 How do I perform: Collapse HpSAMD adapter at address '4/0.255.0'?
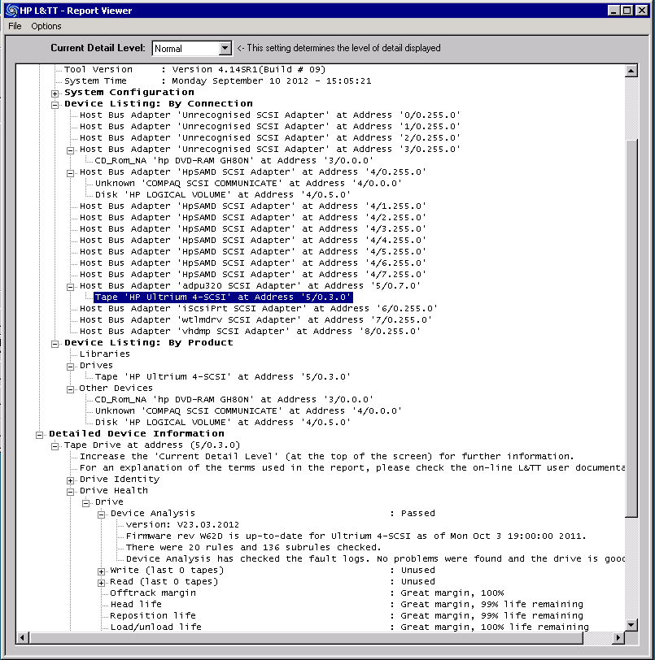coord(71,172)
